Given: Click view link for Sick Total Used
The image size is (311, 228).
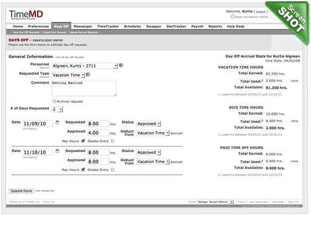Looking at the screenshot, I should (295, 121).
